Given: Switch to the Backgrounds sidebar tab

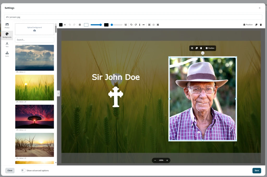Looking at the screenshot, I should pos(7,35).
